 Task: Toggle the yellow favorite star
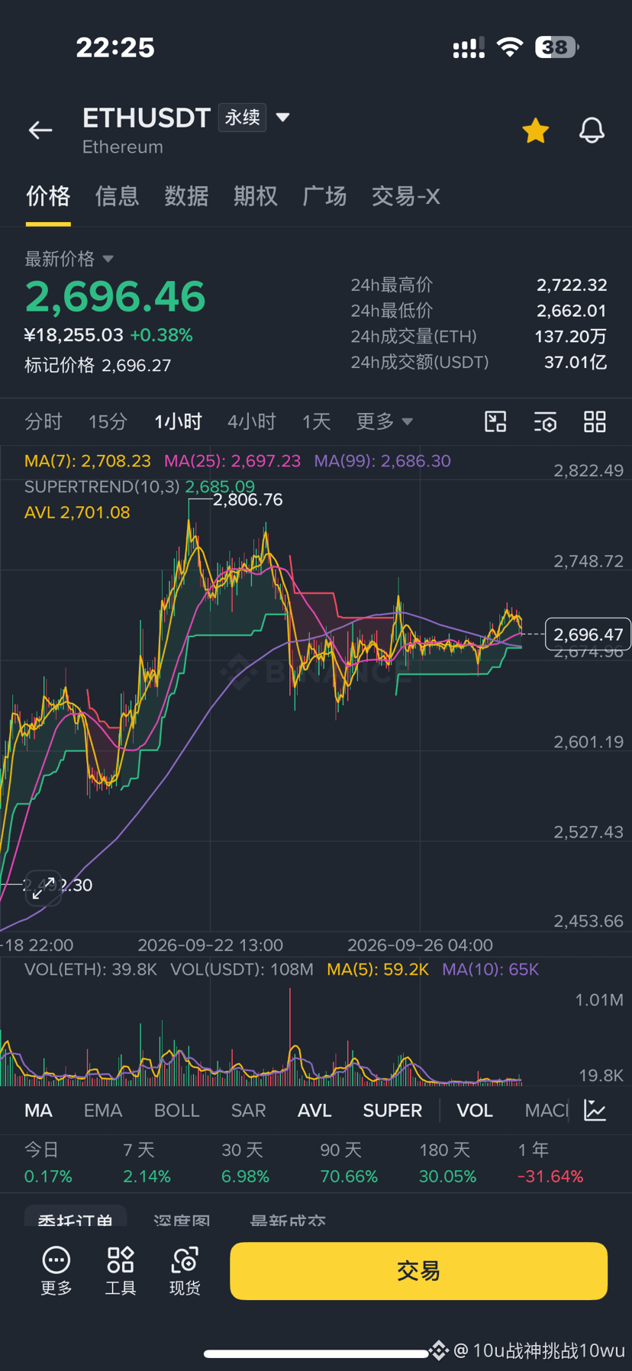536,131
